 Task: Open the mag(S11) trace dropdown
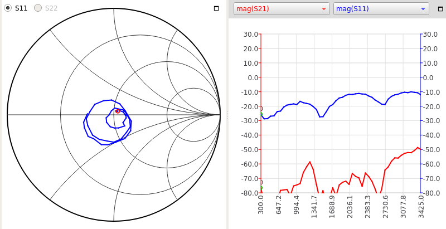pos(381,9)
